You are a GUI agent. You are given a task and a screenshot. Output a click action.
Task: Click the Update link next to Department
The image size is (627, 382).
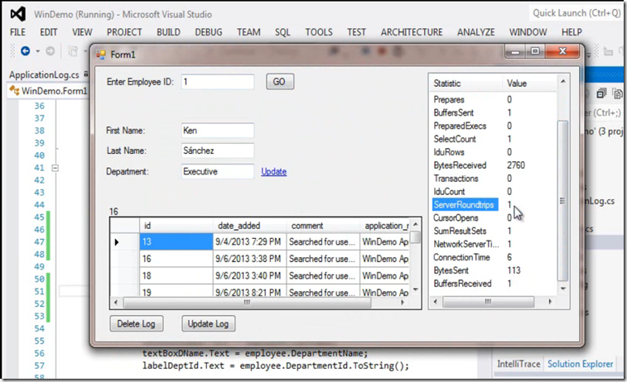point(274,172)
